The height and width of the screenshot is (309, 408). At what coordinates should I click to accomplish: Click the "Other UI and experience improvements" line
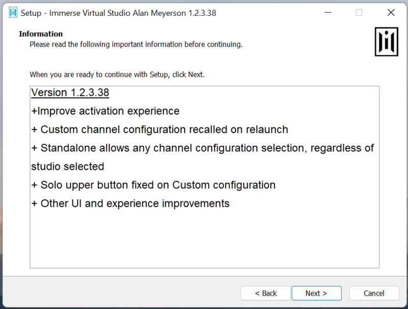(x=131, y=203)
